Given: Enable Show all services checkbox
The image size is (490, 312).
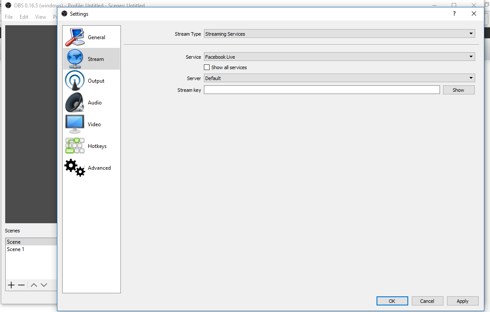Looking at the screenshot, I should tap(207, 67).
